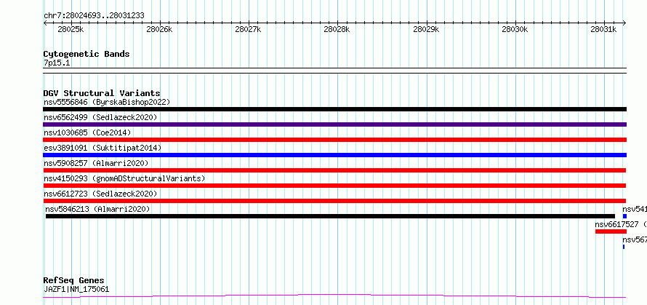
Task: Open the nsv6612723 (Sedlazeck2020) label
Action: pyautogui.click(x=100, y=194)
